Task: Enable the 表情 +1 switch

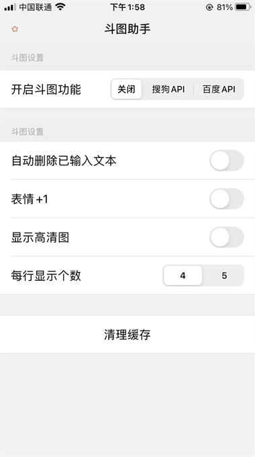Action: (x=226, y=199)
